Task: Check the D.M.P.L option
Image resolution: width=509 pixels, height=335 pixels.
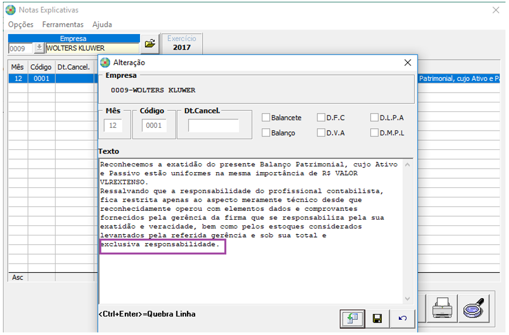Action: point(374,133)
